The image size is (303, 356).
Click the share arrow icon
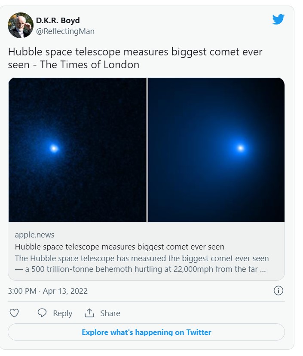pos(89,313)
